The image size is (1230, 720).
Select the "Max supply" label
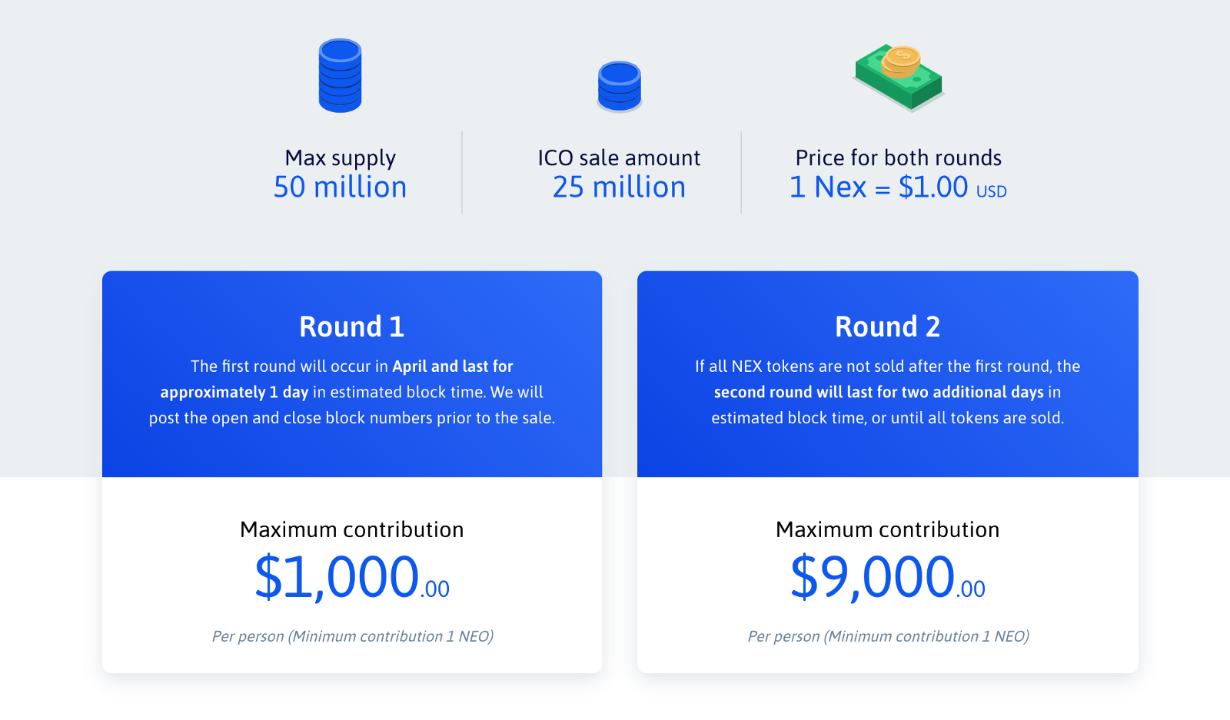pos(340,158)
